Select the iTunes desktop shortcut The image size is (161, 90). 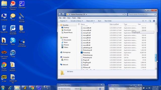(x=13, y=53)
